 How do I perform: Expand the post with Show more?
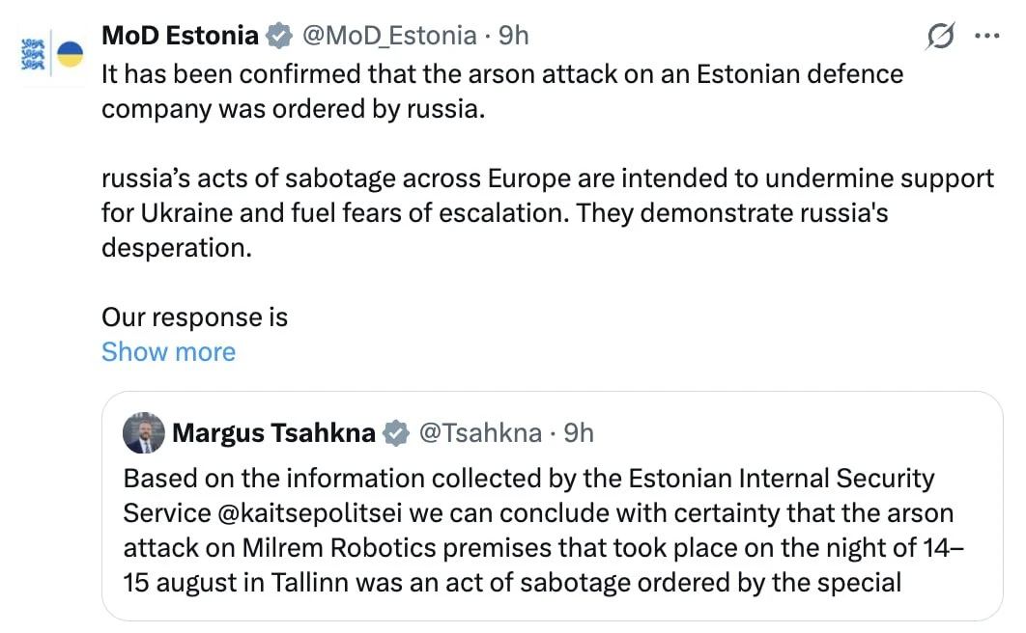click(168, 352)
